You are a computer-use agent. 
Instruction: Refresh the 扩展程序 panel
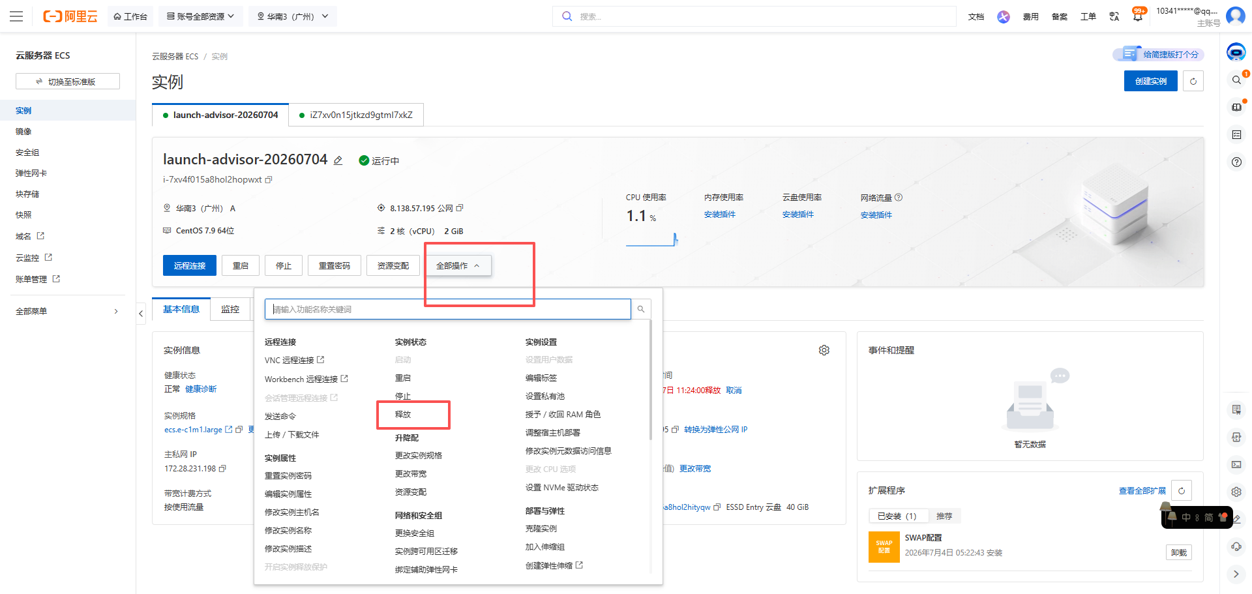pyautogui.click(x=1182, y=490)
